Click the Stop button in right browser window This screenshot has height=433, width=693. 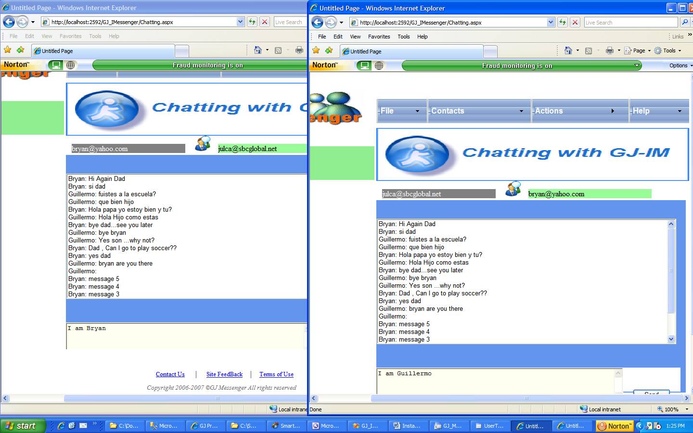pyautogui.click(x=575, y=22)
